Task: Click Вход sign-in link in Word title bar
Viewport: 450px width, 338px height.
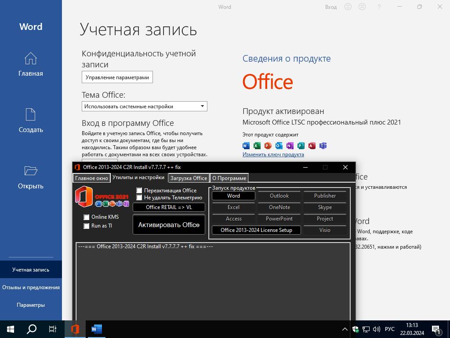Action: 330,7
